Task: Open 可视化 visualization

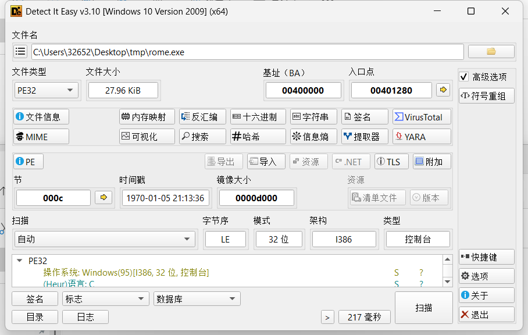Action: coord(147,137)
